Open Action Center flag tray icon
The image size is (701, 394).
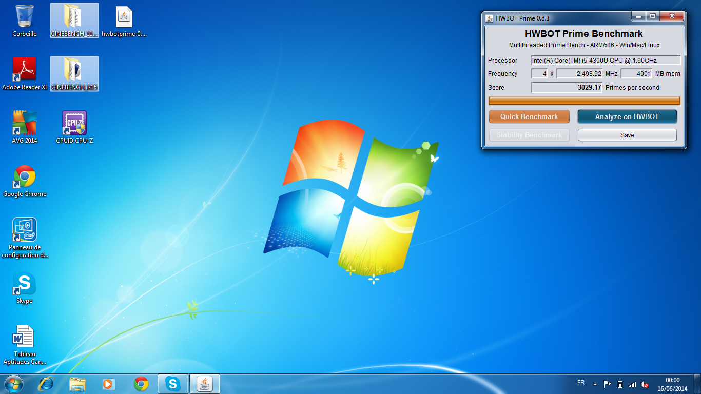[607, 384]
